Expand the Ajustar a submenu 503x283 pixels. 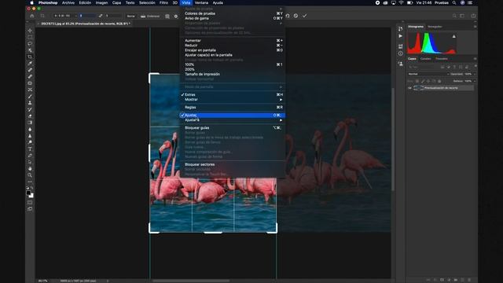(233, 120)
